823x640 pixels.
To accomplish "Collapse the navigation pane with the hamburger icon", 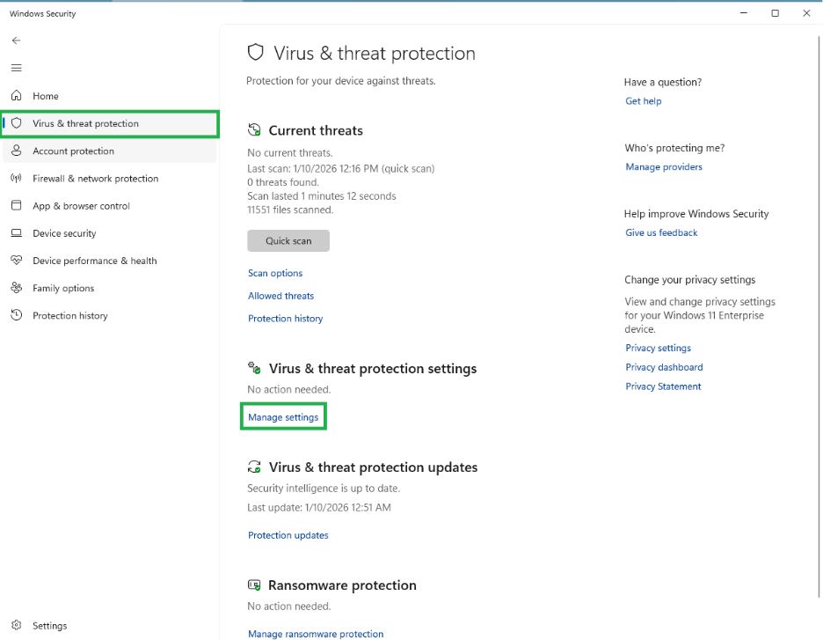I will (16, 68).
